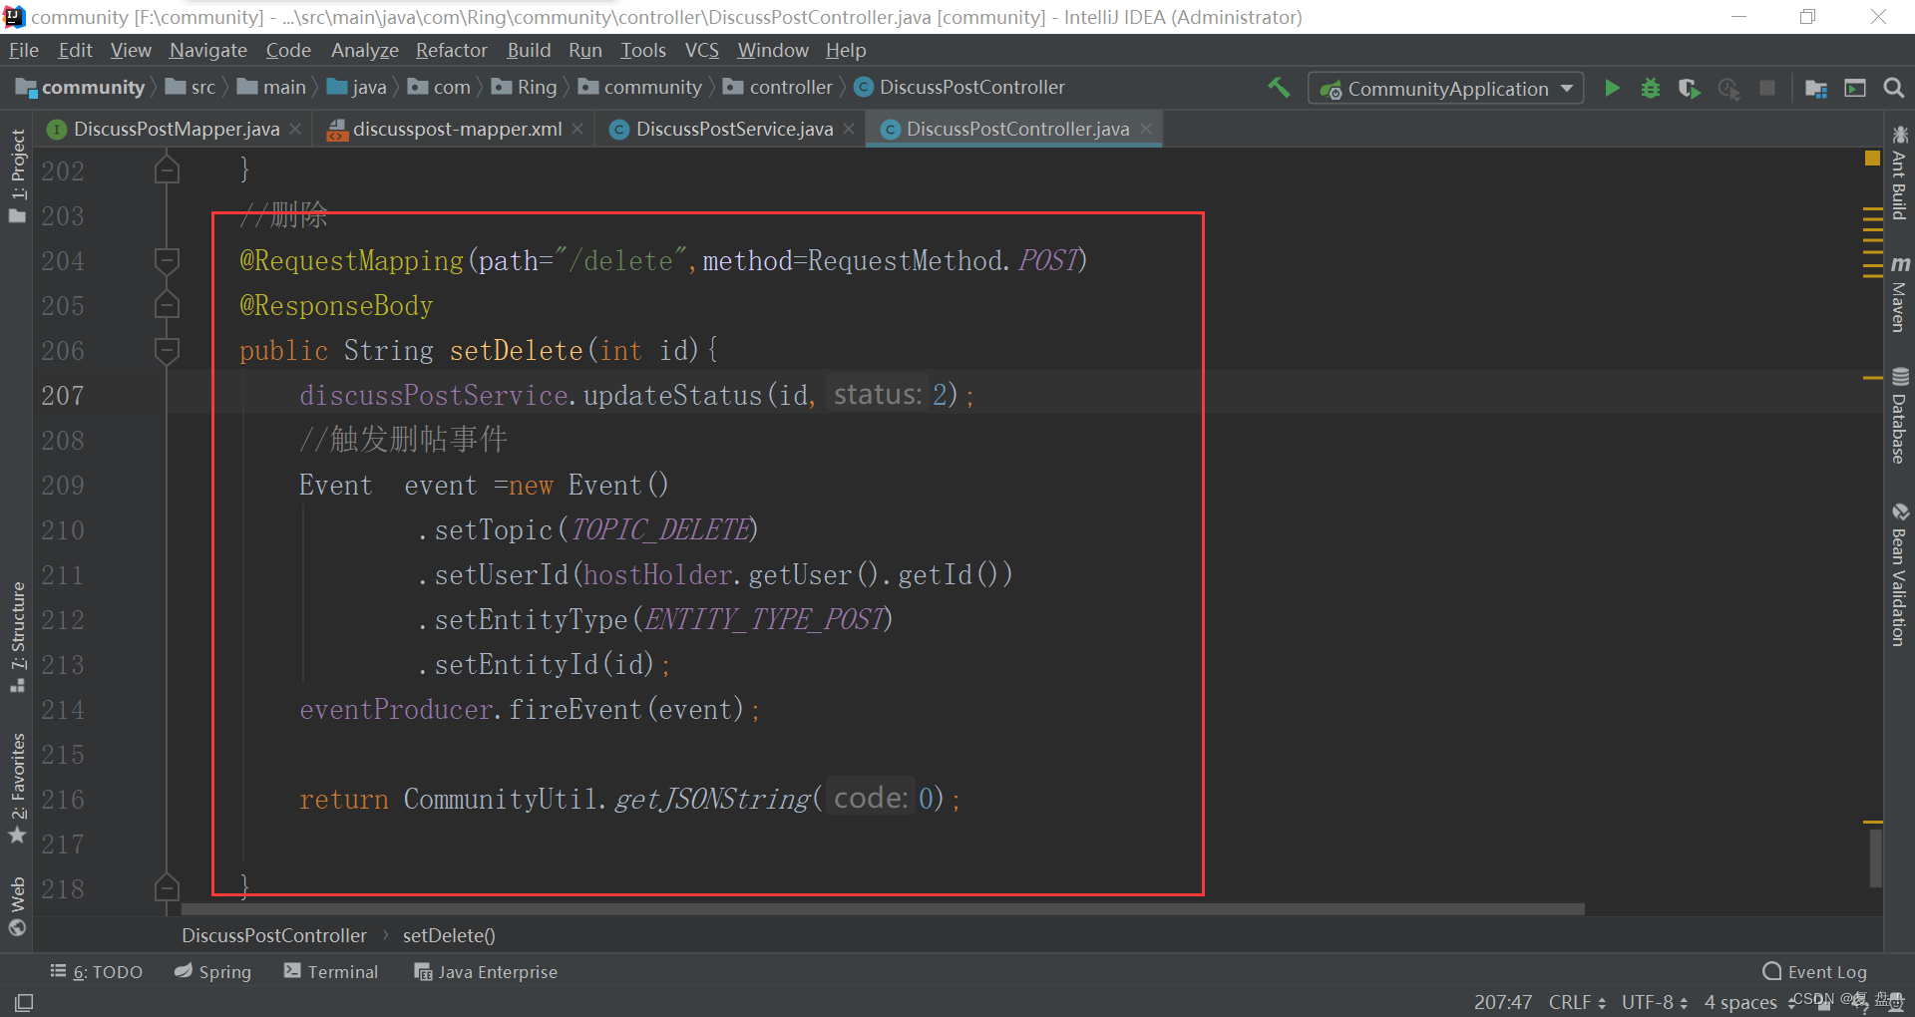
Task: Open the Bean Validation tool window
Action: [x=1899, y=575]
